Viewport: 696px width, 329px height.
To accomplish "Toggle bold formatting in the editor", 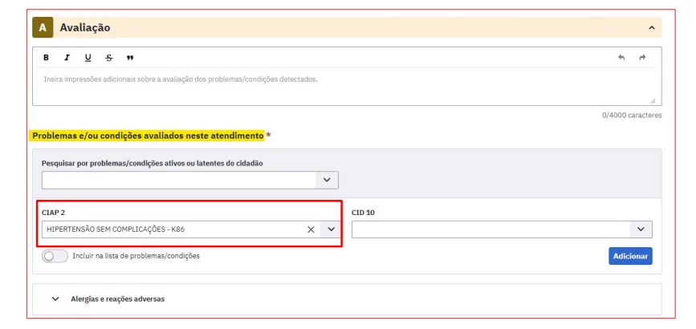I will [x=47, y=58].
